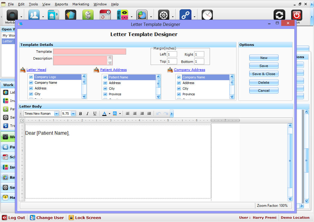Expand the formatting toolbar overflow arrow
The width and height of the screenshot is (314, 222).
click(x=172, y=114)
